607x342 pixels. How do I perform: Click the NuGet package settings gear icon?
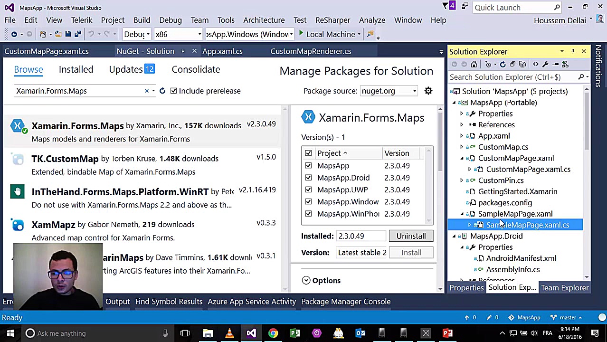tap(428, 91)
